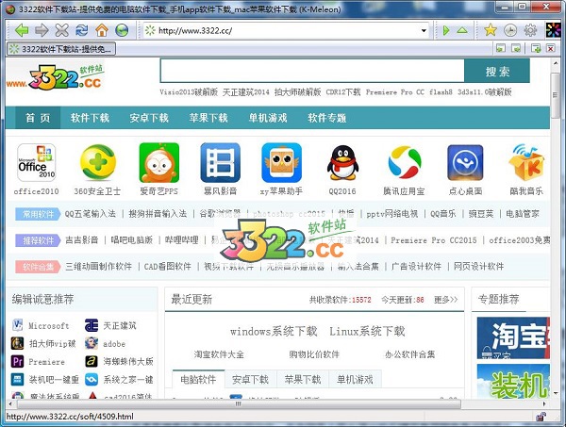Click the 搜索 button
The height and width of the screenshot is (427, 566).
point(497,71)
